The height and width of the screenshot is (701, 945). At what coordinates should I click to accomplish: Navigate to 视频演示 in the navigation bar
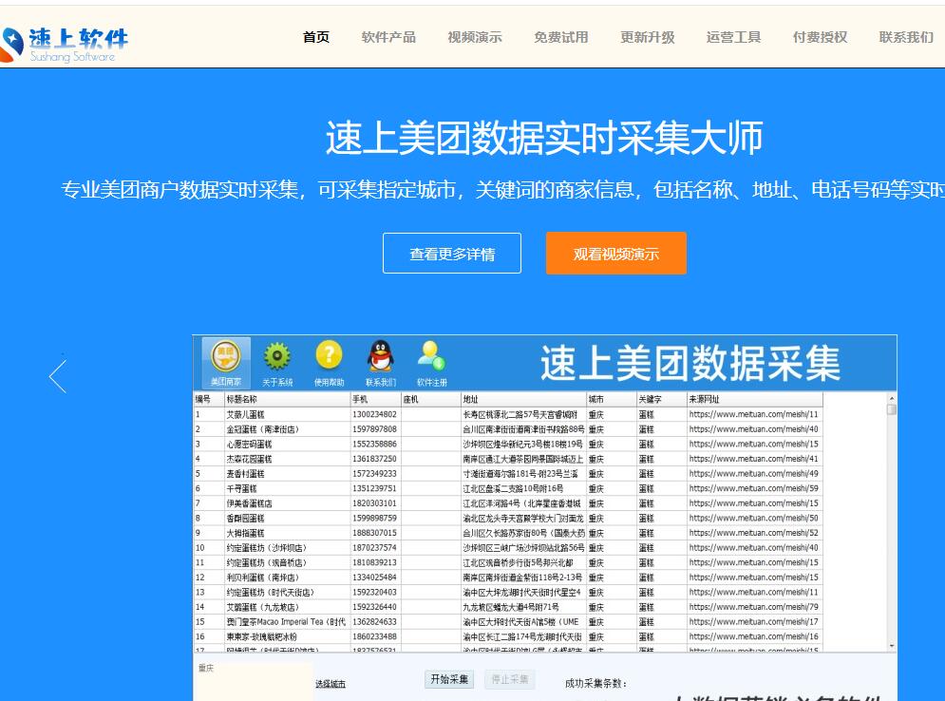click(x=475, y=37)
